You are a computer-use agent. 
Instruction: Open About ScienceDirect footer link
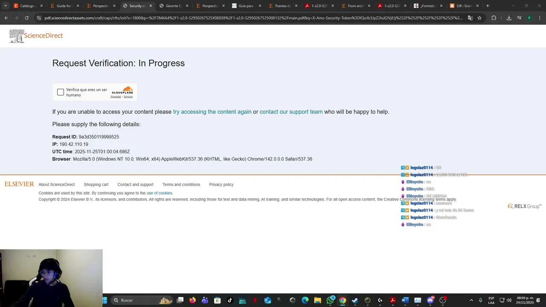tap(57, 185)
